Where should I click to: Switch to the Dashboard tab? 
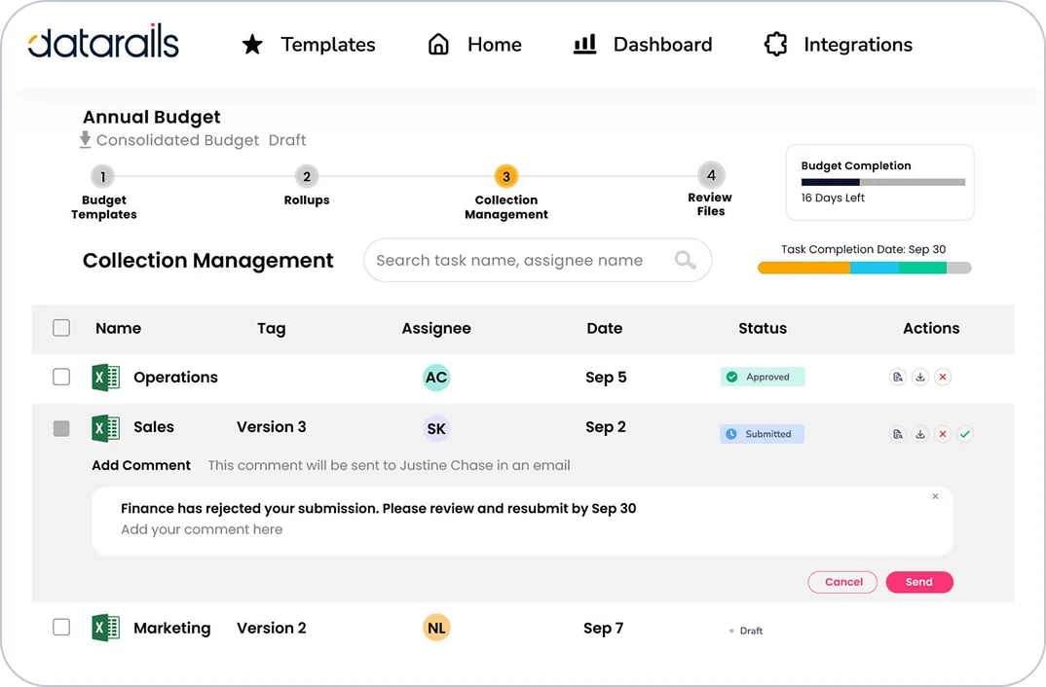click(643, 45)
